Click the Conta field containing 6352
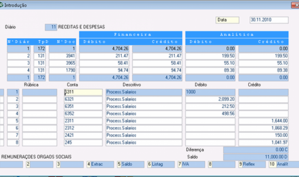299x177 pixels. click(83, 114)
